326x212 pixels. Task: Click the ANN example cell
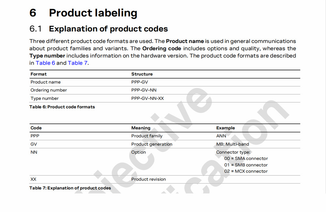coord(221,136)
